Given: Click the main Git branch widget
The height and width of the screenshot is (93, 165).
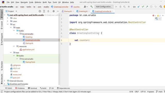Looking at the screenshot, I should click(159, 92).
